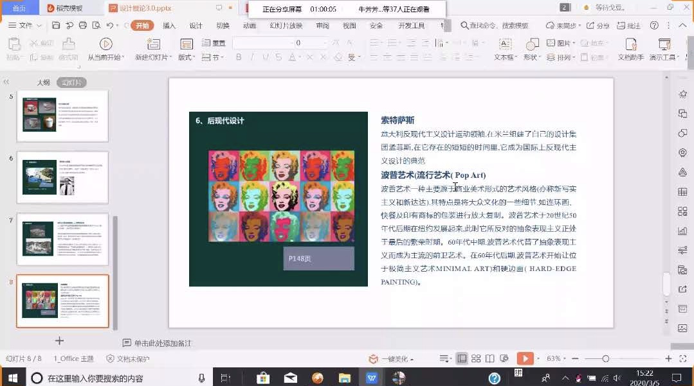Click the table grid icon in right sidebar
This screenshot has width=694, height=386.
(x=682, y=192)
